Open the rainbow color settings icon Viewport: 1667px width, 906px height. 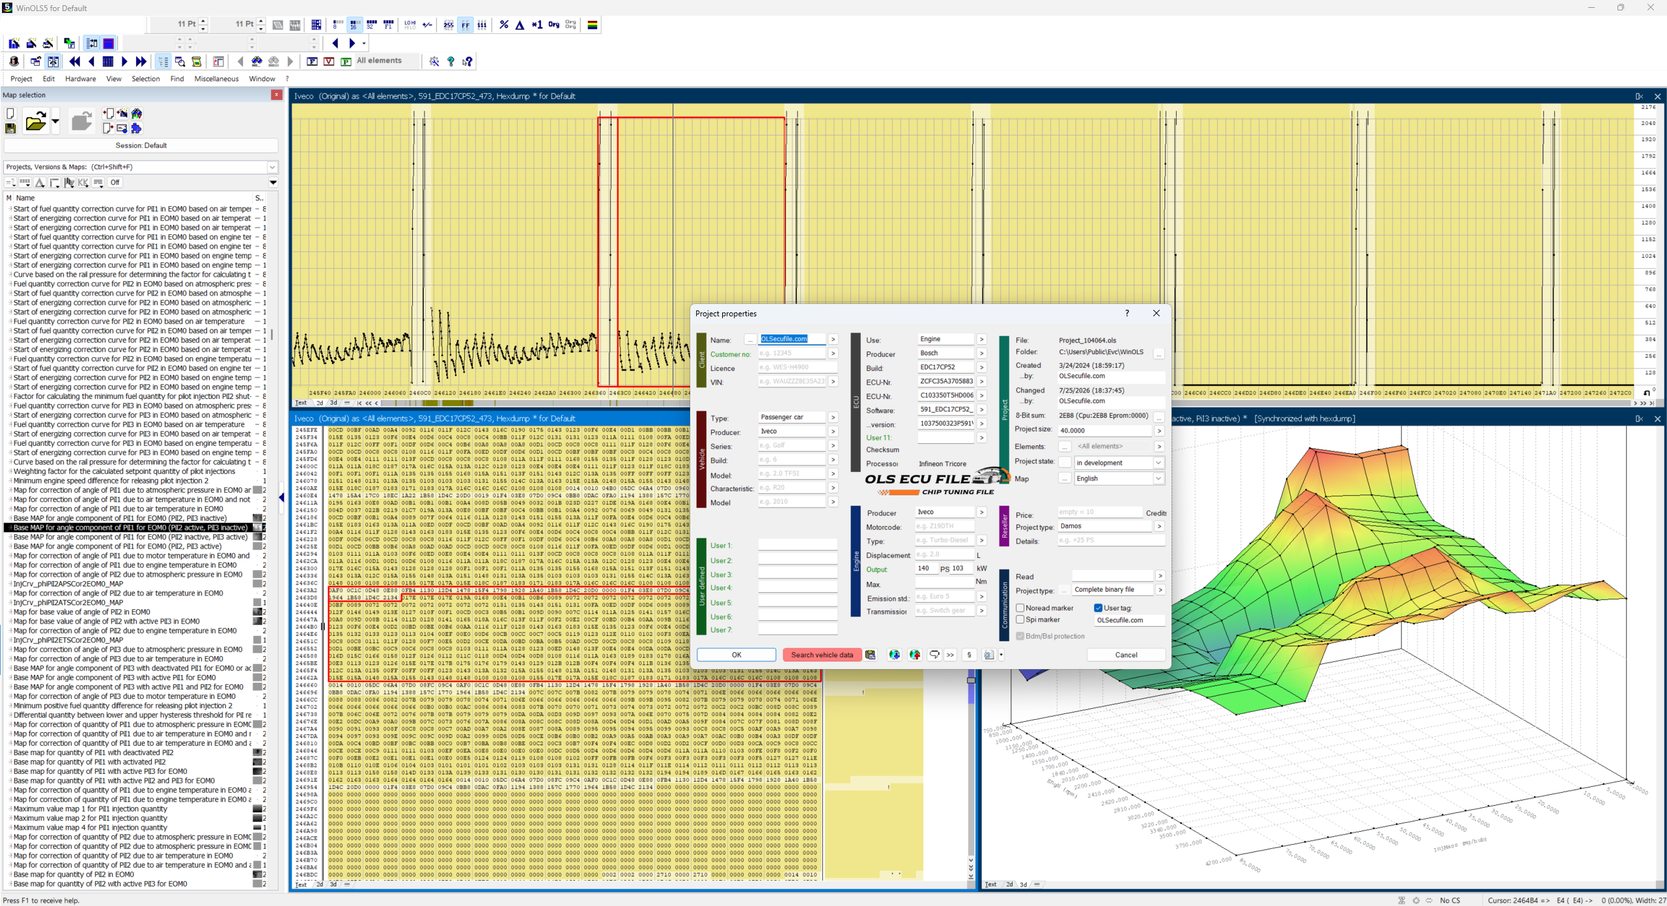(593, 25)
